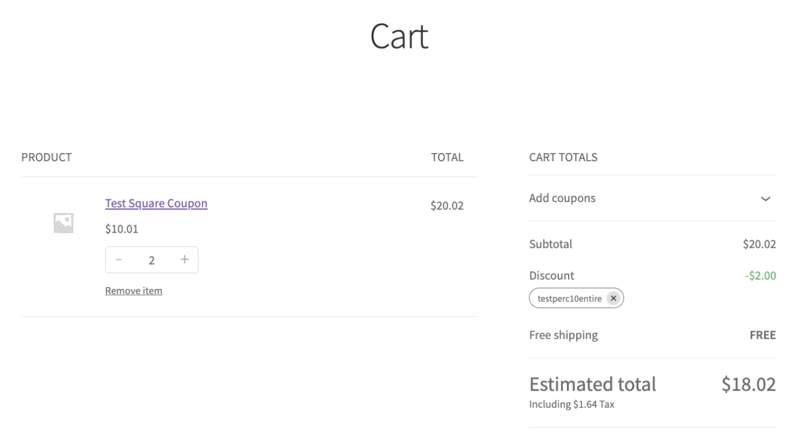Expand the Add coupons chevron arrow
Image resolution: width=786 pixels, height=446 pixels.
(x=765, y=199)
